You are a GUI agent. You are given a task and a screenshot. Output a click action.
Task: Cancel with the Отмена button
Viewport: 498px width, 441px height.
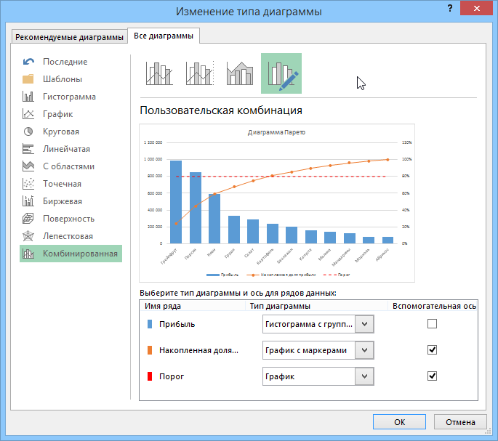pyautogui.click(x=460, y=422)
